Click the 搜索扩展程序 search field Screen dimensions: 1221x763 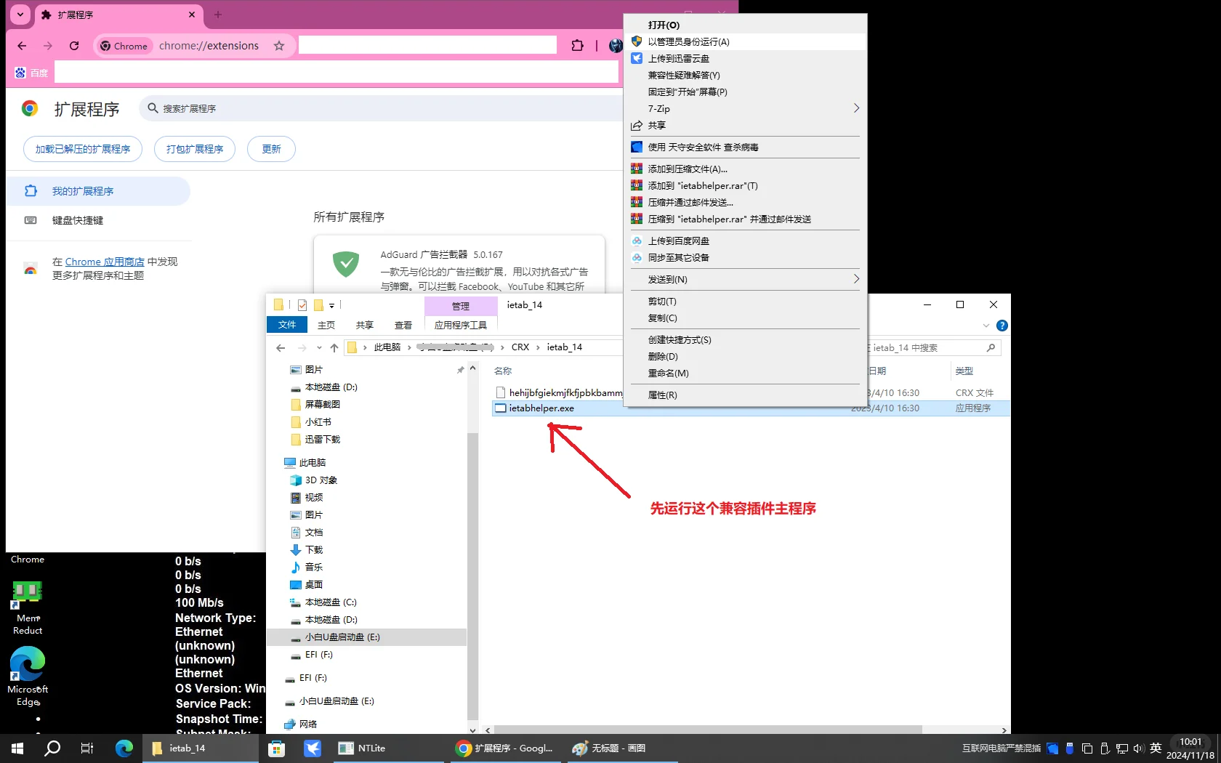point(382,108)
